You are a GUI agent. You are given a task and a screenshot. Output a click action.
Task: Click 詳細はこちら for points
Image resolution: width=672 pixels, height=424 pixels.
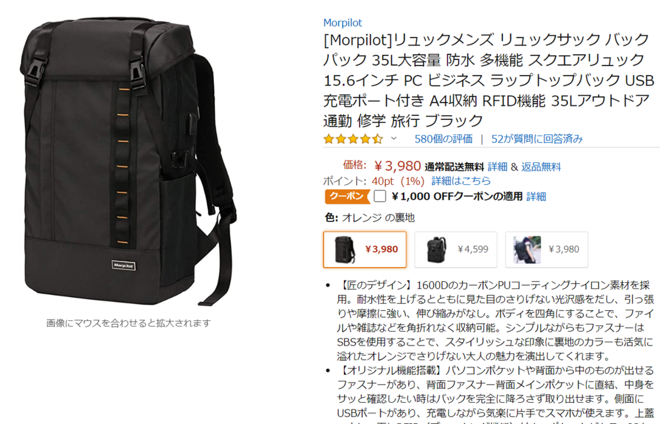tap(461, 181)
